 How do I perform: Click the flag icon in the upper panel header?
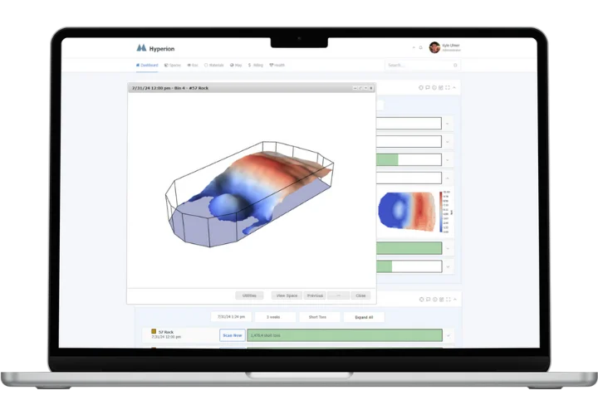[x=428, y=87]
